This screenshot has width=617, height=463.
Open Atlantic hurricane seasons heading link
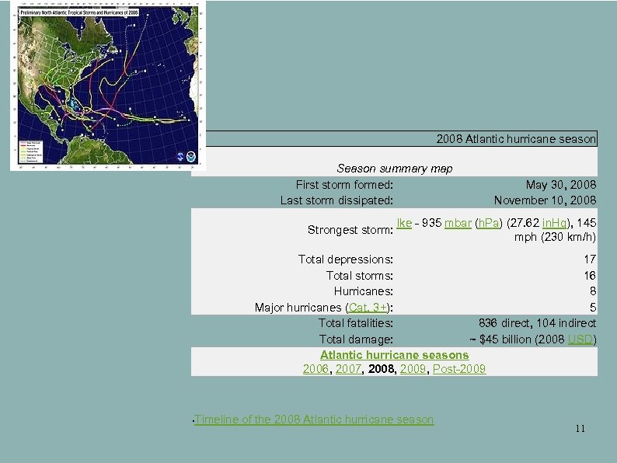click(394, 355)
